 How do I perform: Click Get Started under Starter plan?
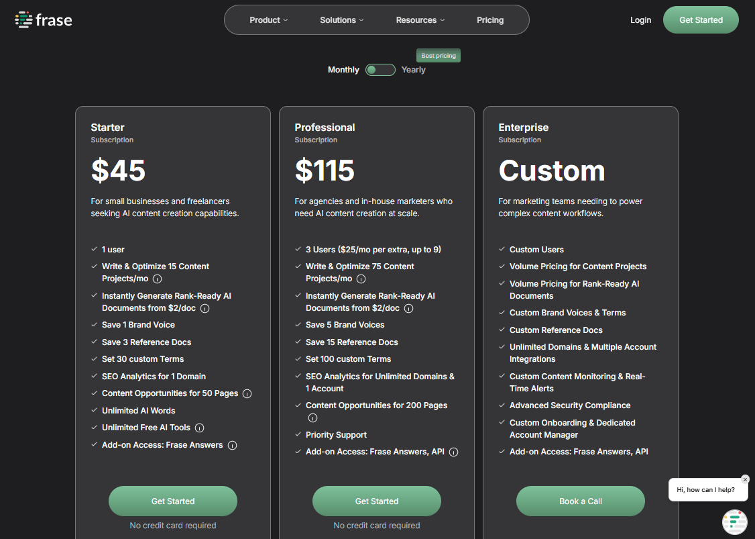coord(173,501)
